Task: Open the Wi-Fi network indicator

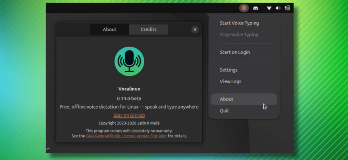Action: pyautogui.click(x=269, y=8)
